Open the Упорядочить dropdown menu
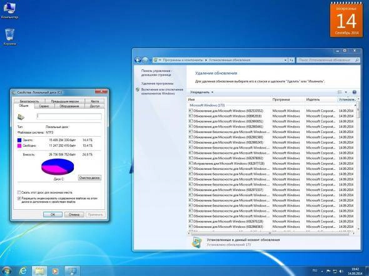The image size is (369, 276). [x=201, y=92]
